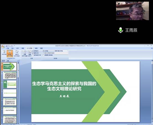The image size is (153, 125).
Task: Click the Hide Slide icon
Action: (x=30, y=53)
